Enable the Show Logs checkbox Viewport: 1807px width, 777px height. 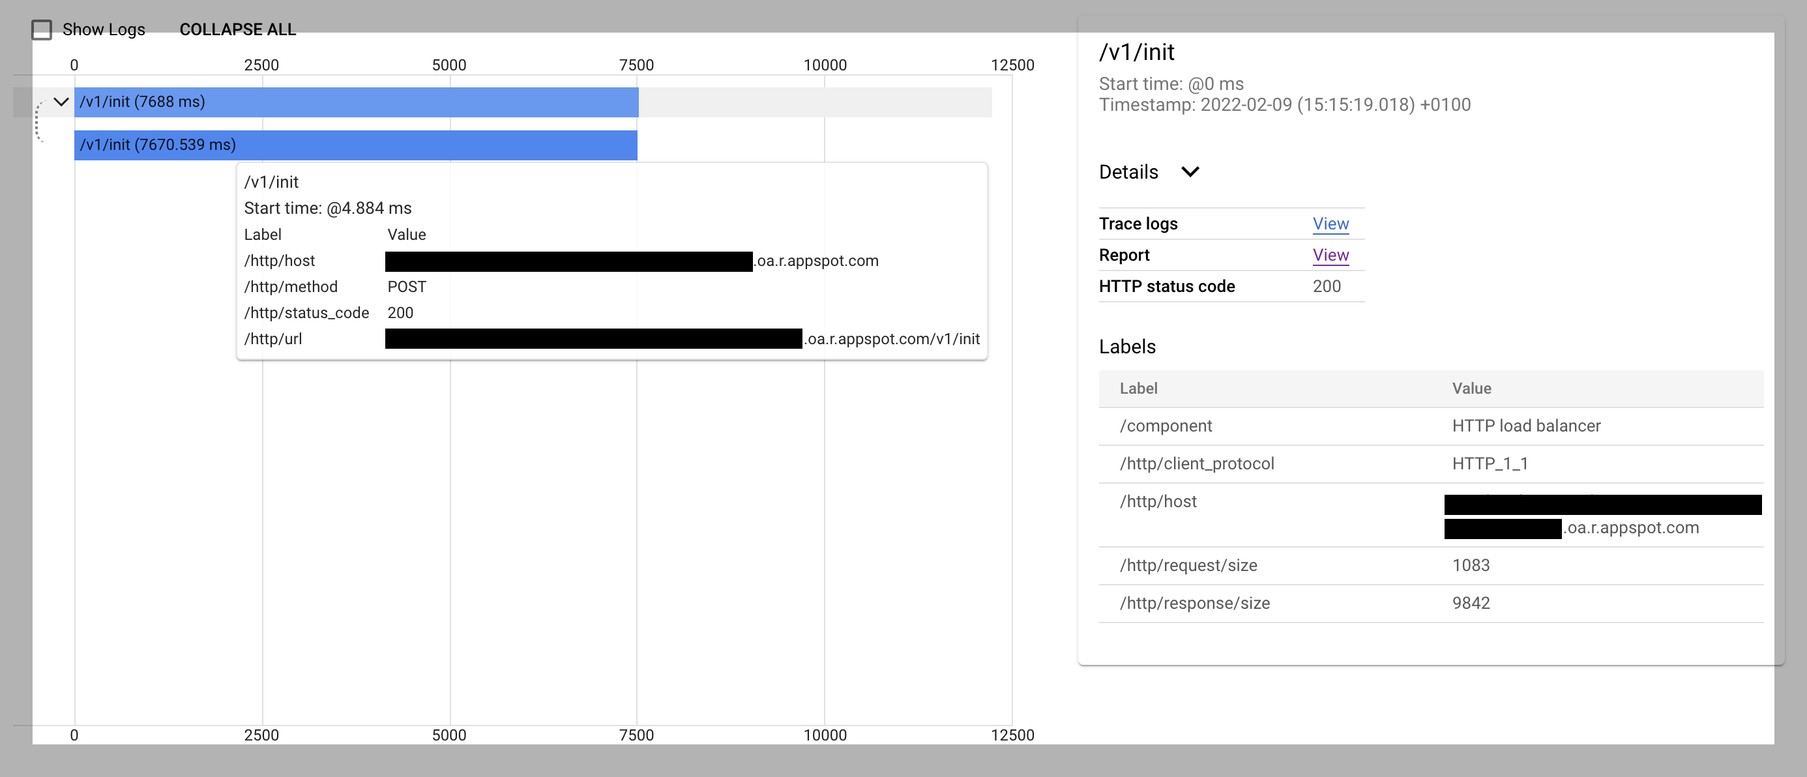[x=42, y=29]
